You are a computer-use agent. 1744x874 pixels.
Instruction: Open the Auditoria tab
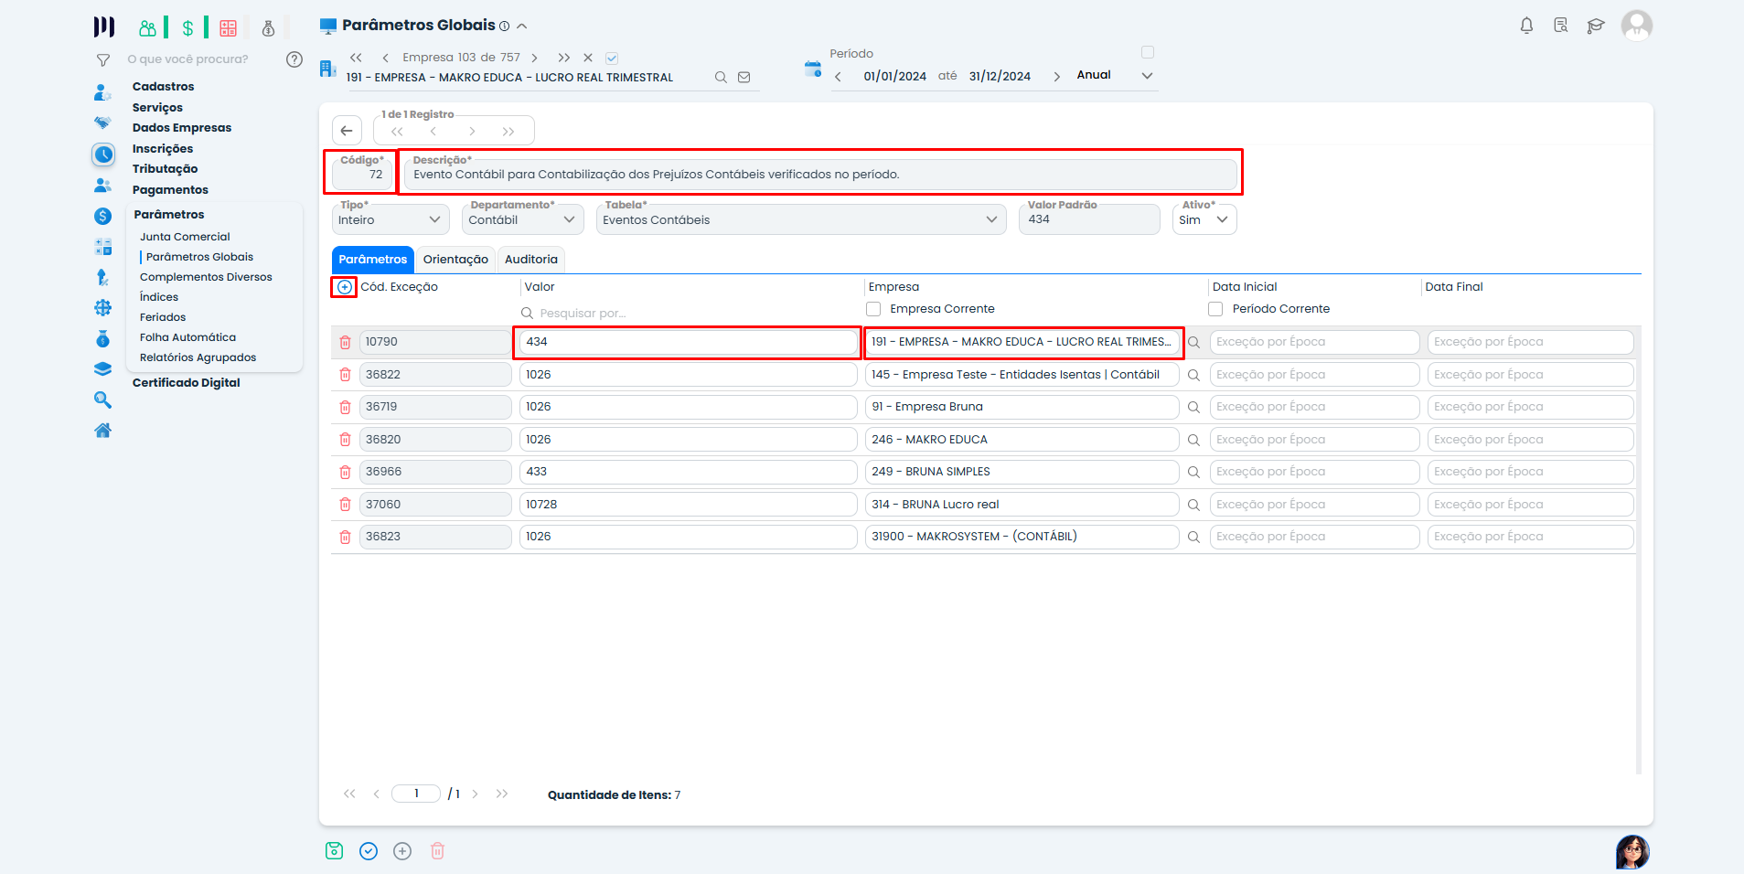530,260
